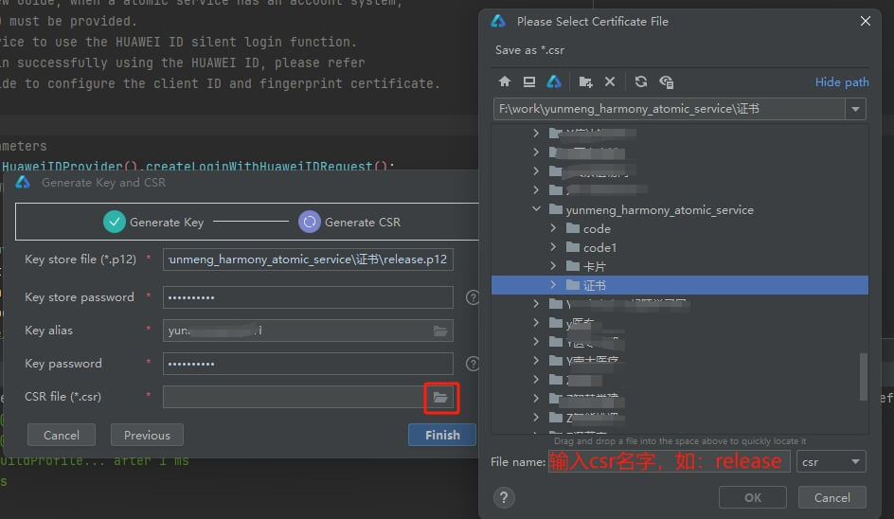Focus the Key store password field

click(x=308, y=297)
